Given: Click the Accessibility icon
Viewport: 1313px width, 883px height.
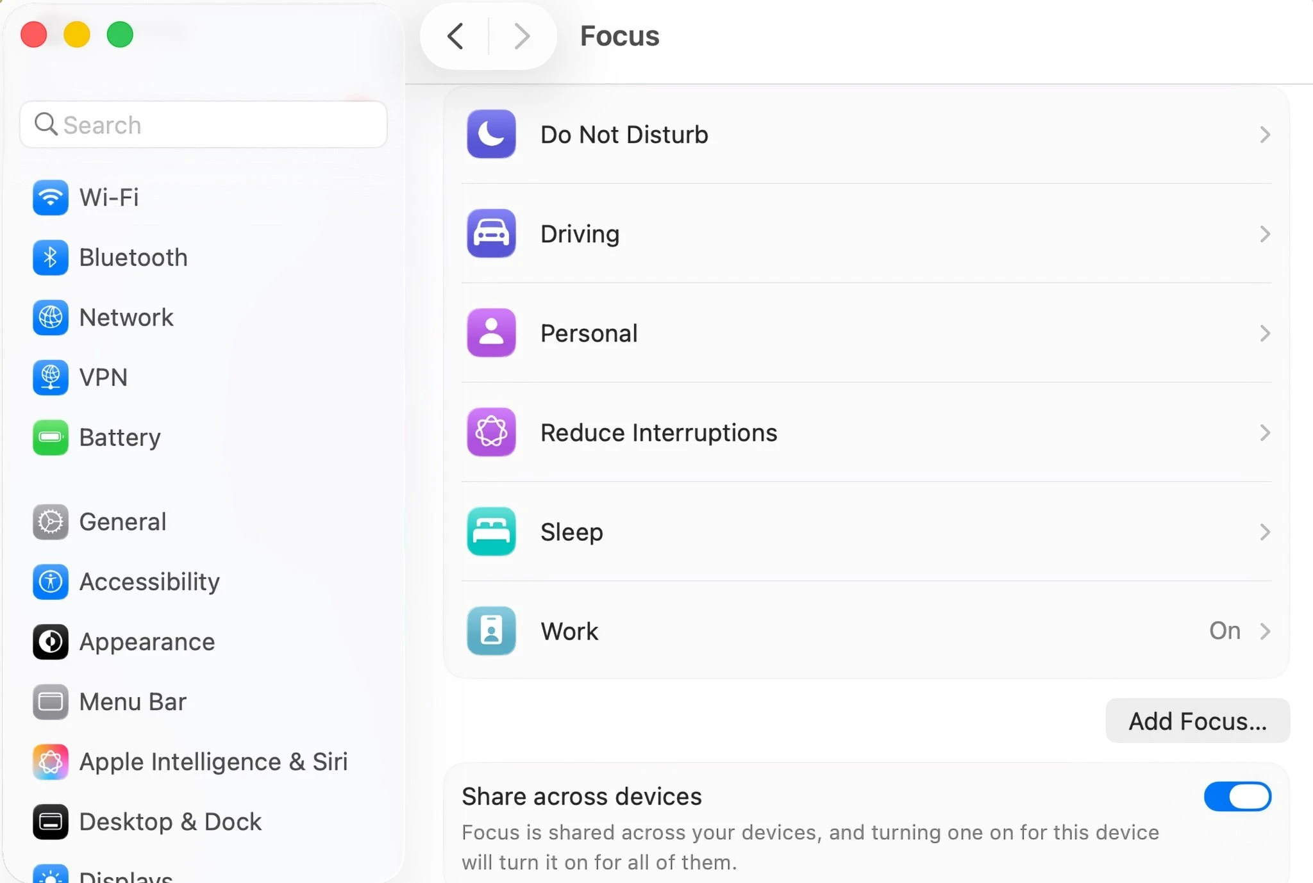Looking at the screenshot, I should tap(50, 582).
